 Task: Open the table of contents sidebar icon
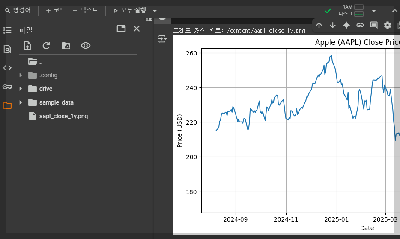pyautogui.click(x=7, y=30)
